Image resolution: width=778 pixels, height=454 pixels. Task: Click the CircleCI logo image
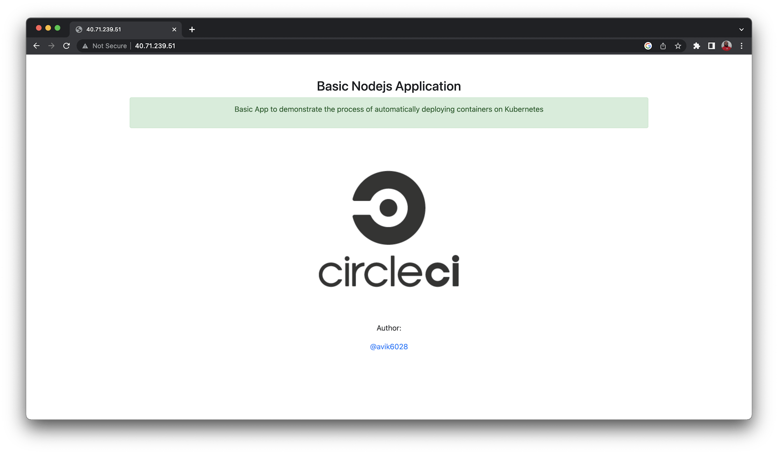pos(389,229)
